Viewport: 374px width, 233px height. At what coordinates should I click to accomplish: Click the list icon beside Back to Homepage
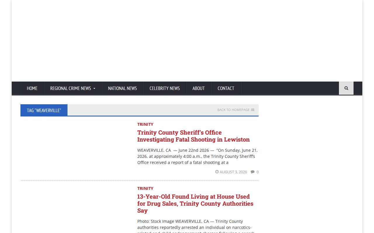253,110
